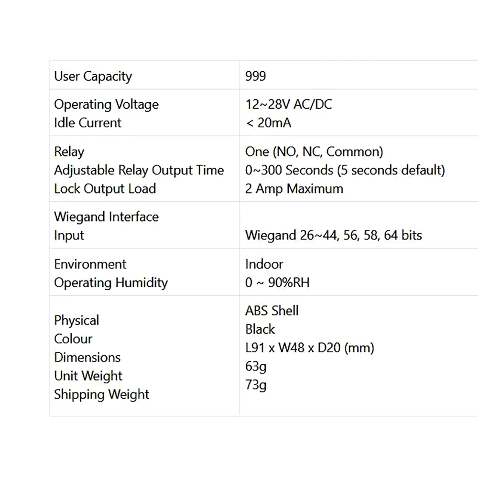
Task: Select the 2 Amp Maximum value
Action: (x=294, y=189)
